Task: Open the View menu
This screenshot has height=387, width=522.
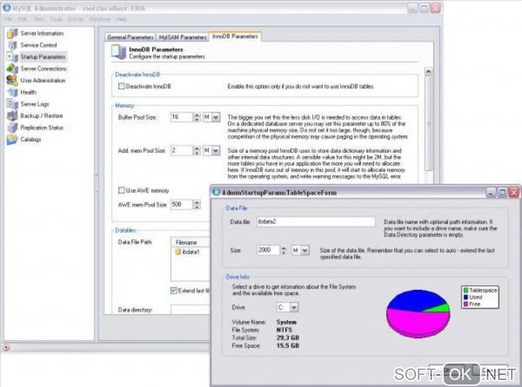Action: point(38,19)
